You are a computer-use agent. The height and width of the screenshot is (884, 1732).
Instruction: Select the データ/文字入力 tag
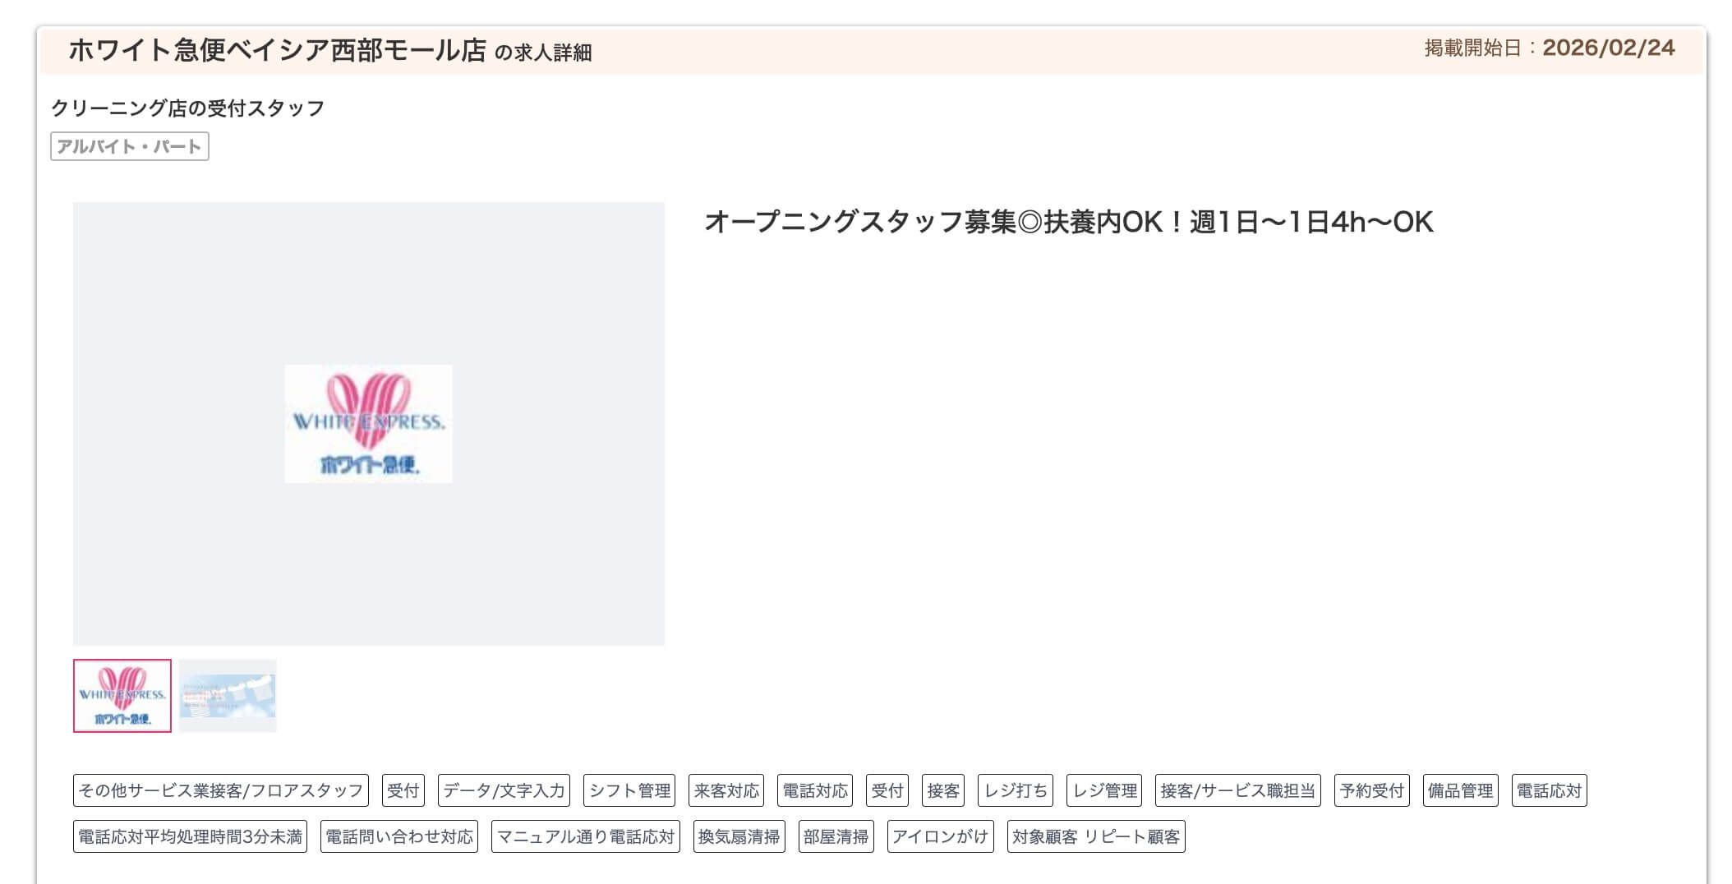[x=504, y=790]
